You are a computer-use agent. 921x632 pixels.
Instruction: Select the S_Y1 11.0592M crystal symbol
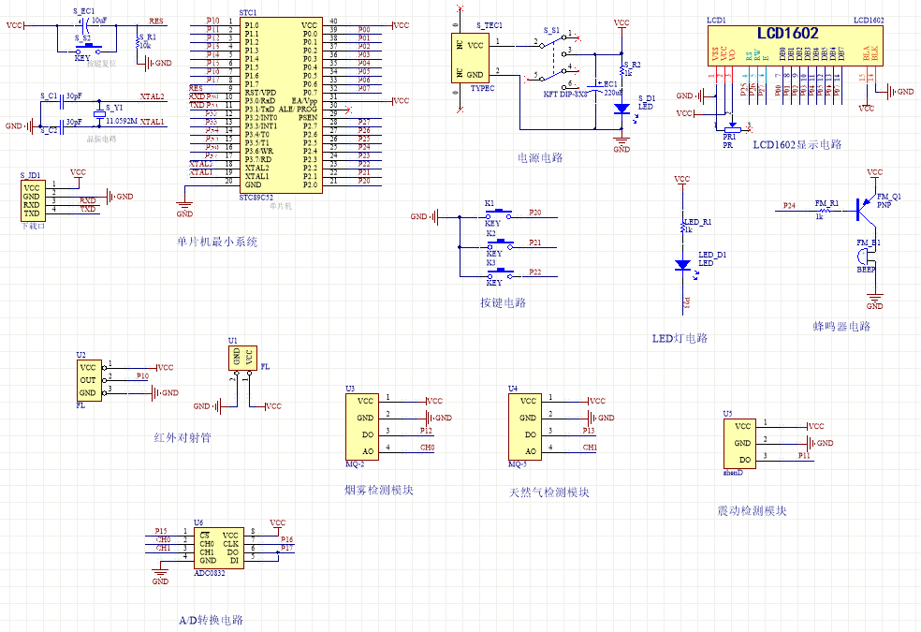[100, 114]
